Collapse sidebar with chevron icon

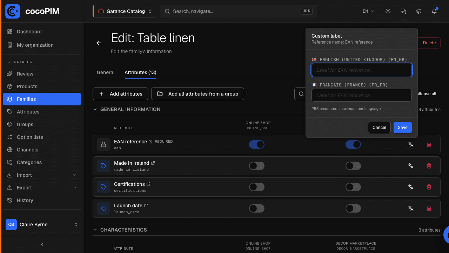(42, 245)
